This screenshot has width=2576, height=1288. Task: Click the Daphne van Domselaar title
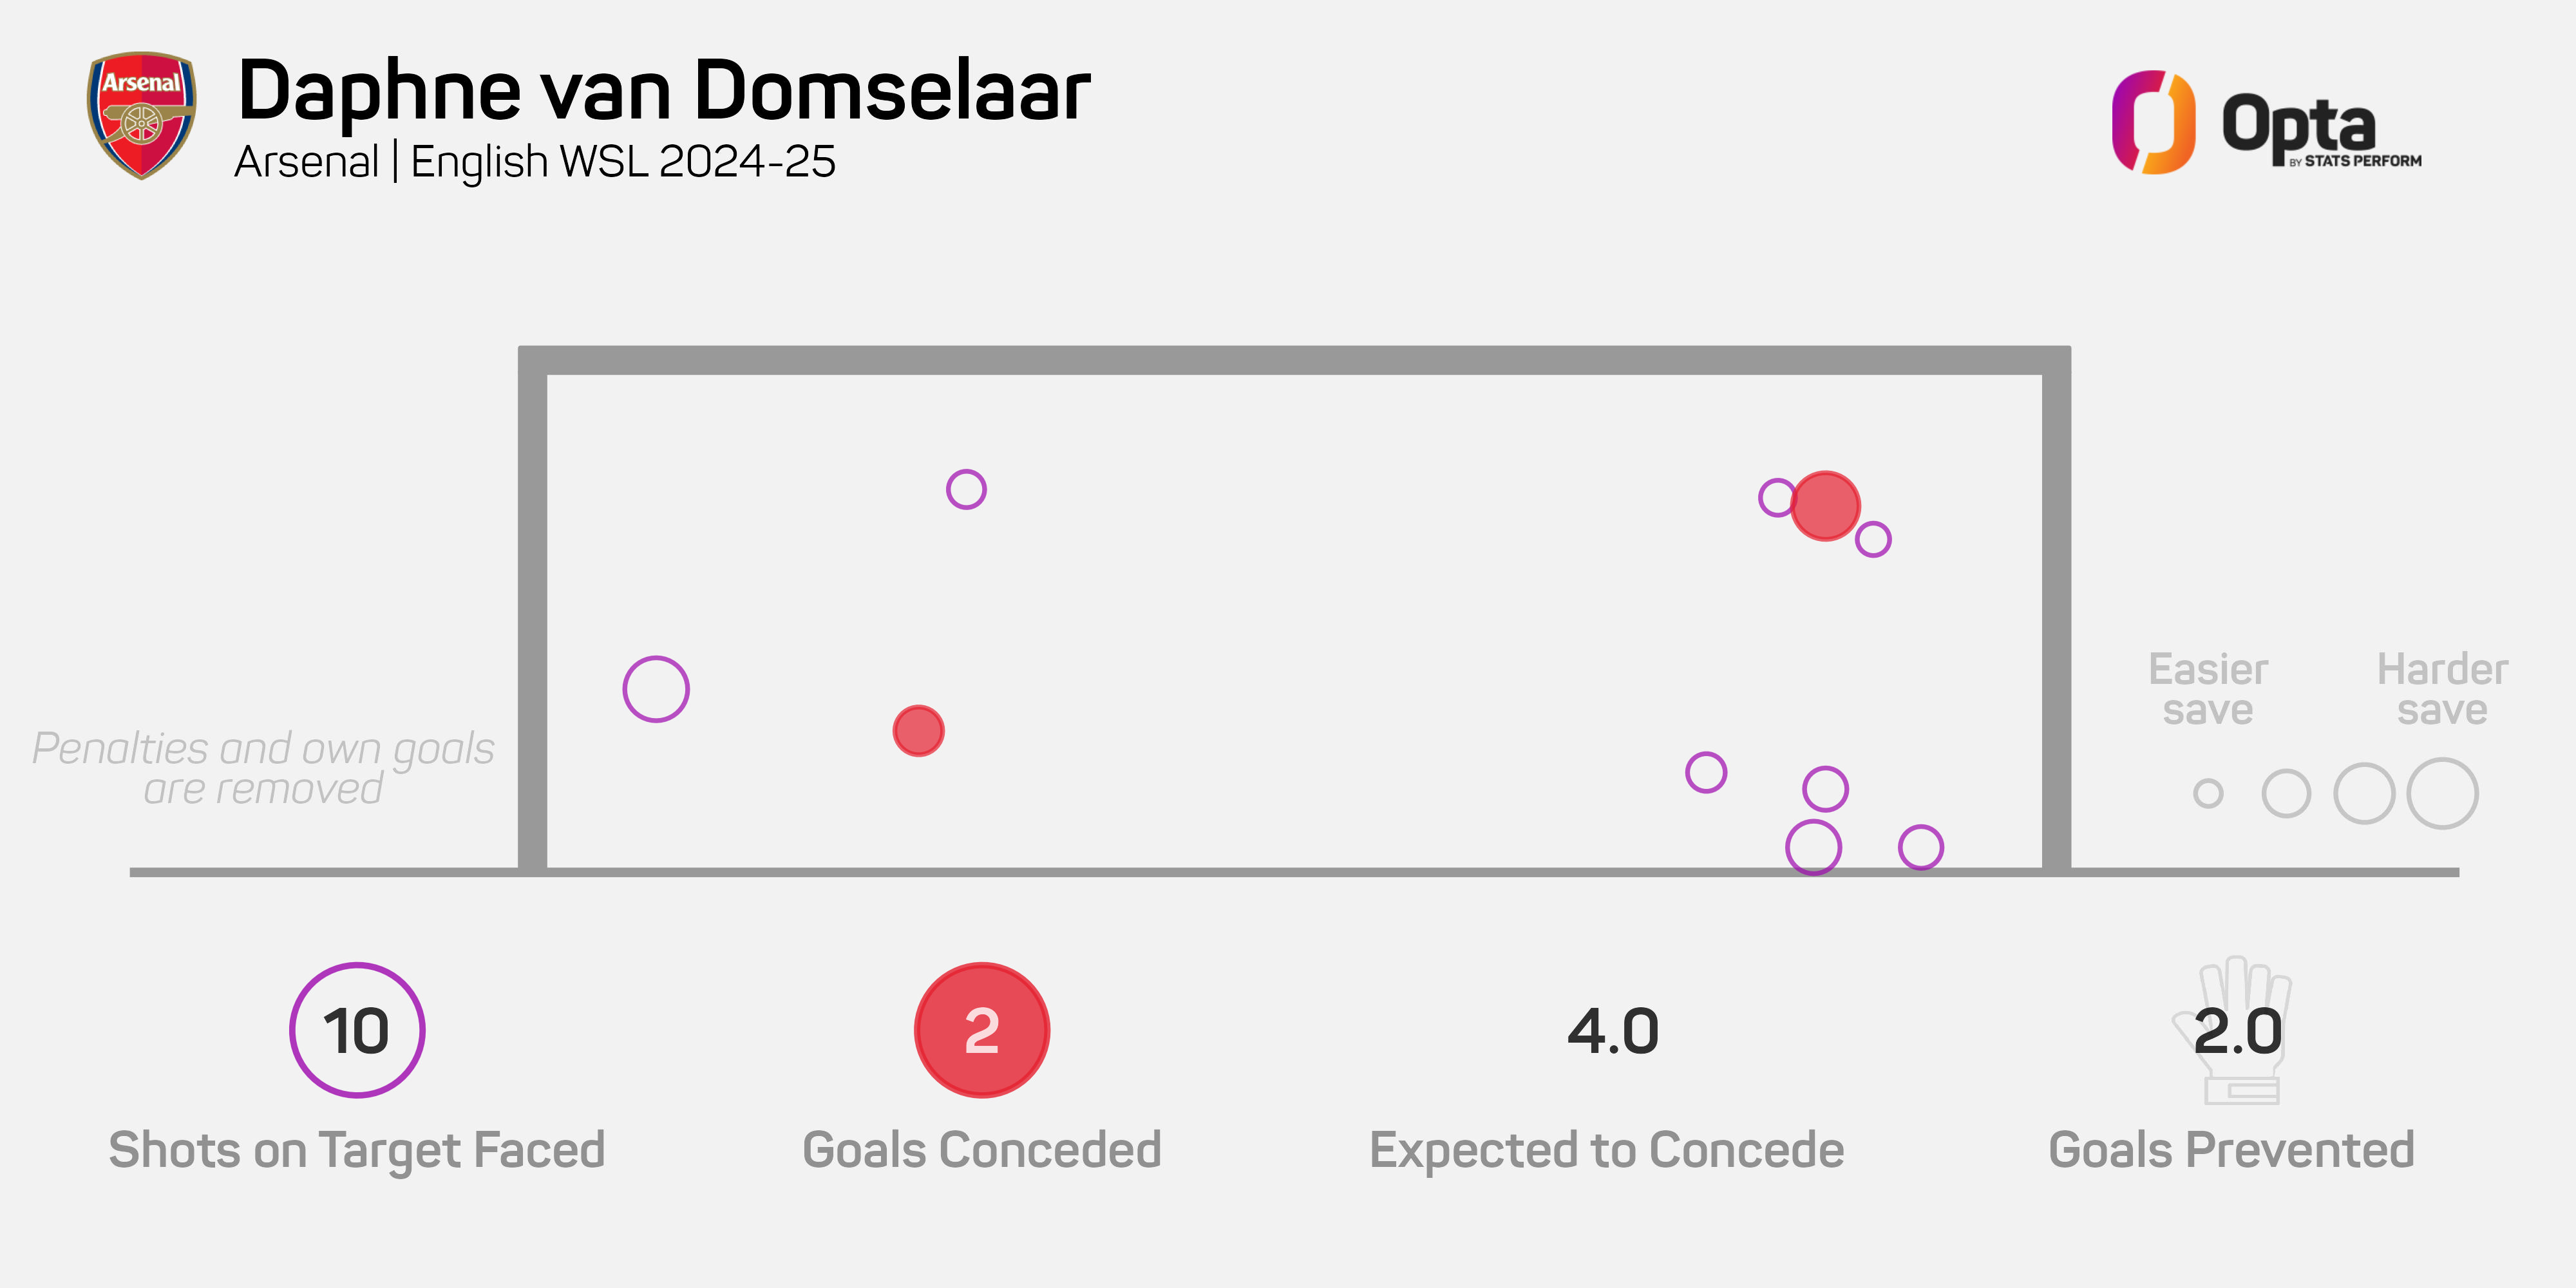pos(664,91)
